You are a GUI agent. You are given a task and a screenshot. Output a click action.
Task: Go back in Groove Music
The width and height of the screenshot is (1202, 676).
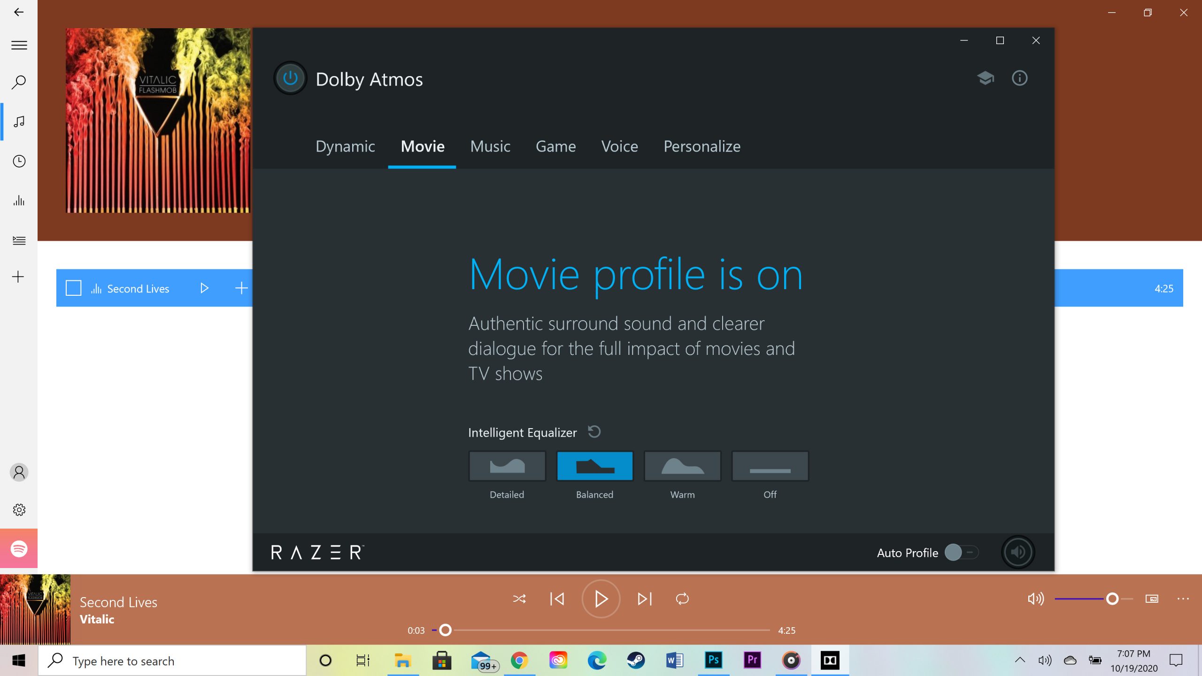click(x=19, y=12)
